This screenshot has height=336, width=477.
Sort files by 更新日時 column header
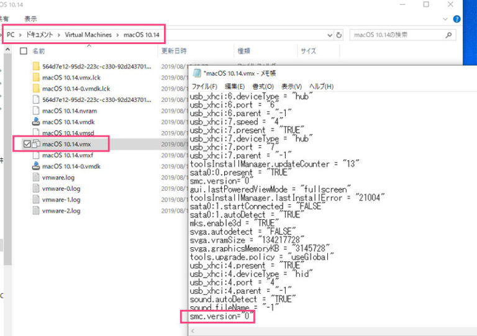(x=176, y=51)
